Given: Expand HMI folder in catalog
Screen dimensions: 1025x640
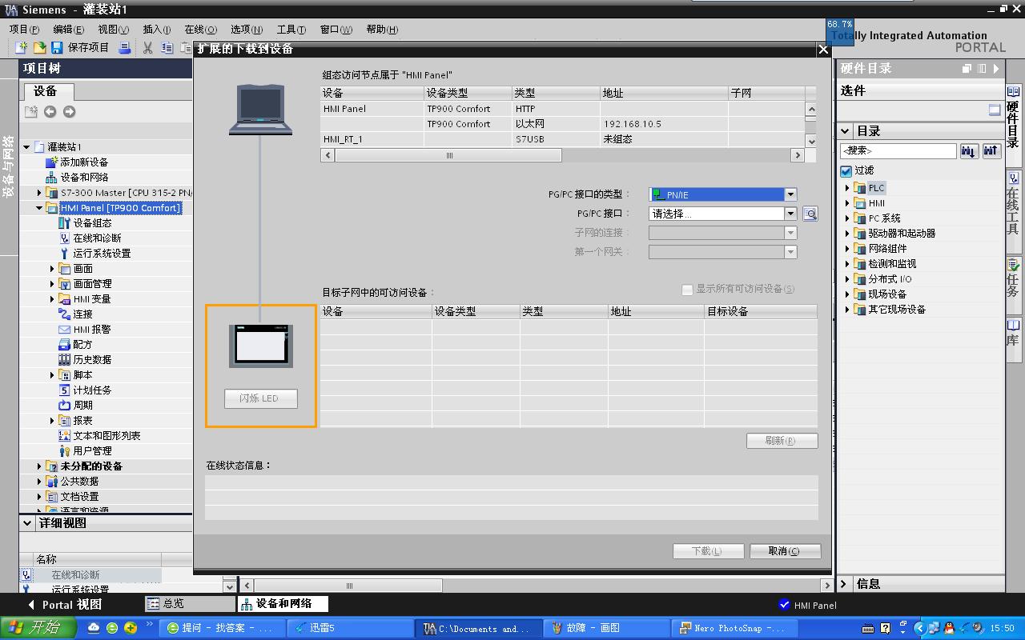Looking at the screenshot, I should pos(847,203).
